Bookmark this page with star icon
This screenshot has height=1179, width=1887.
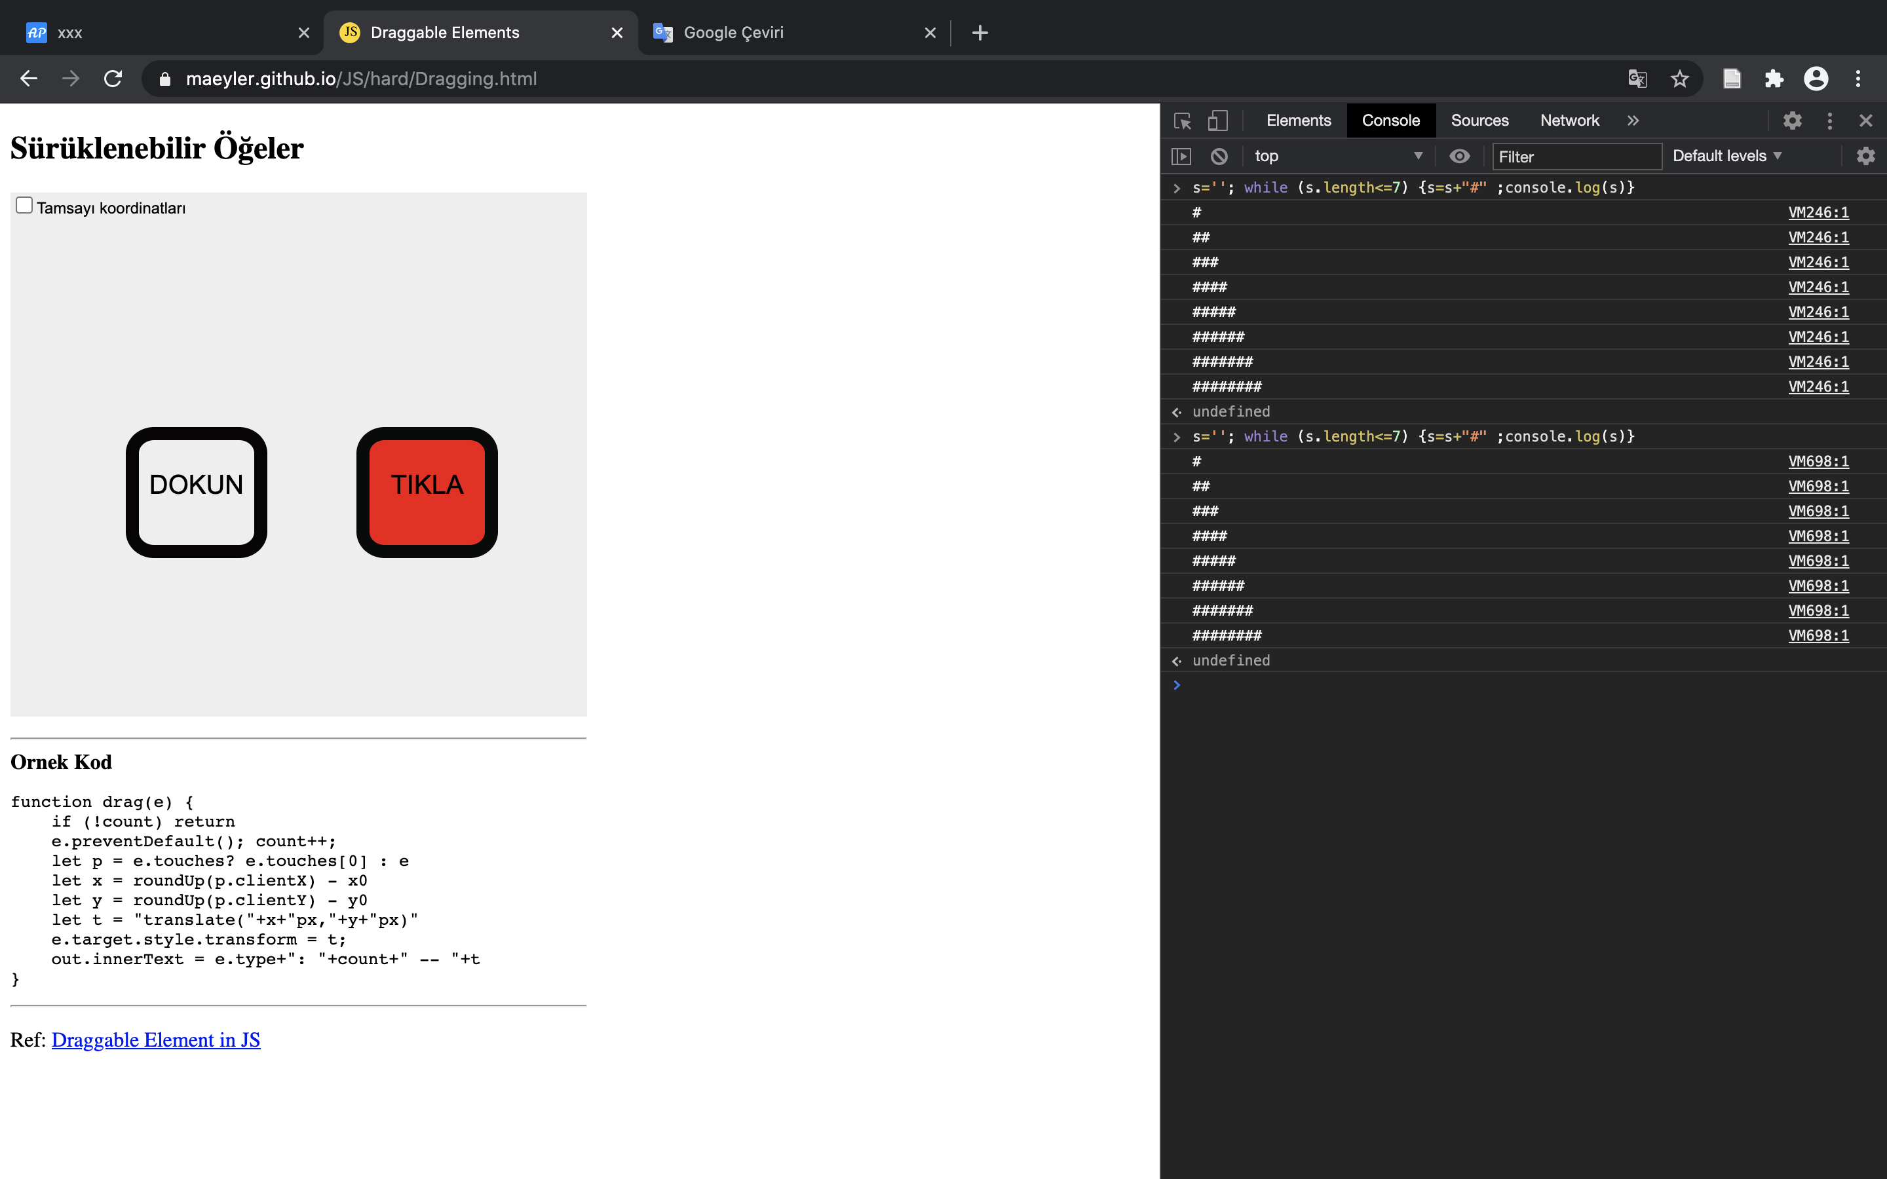(x=1679, y=79)
